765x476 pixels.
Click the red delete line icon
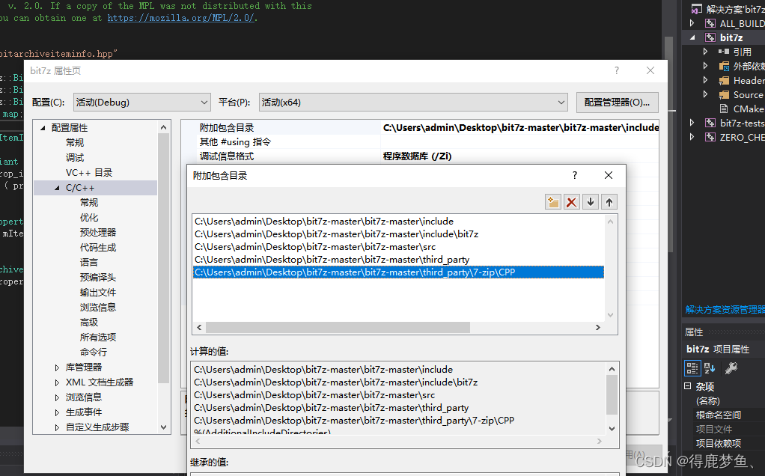(571, 202)
